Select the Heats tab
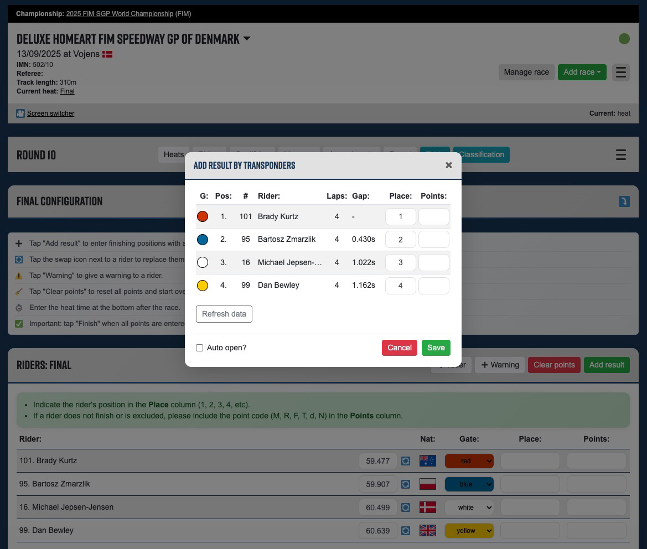Screen dimensions: 647x549 (173, 154)
